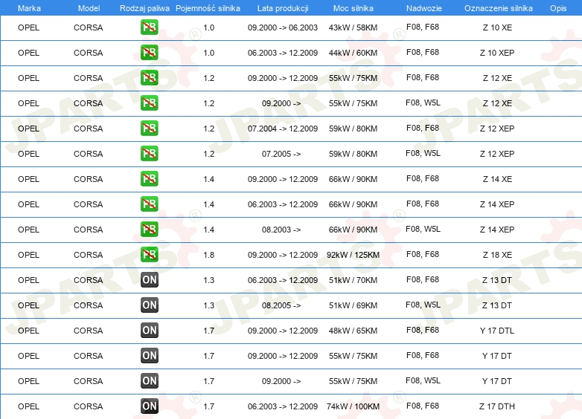Click capacity 1.7 in the 74kW / 100KM row

point(209,406)
